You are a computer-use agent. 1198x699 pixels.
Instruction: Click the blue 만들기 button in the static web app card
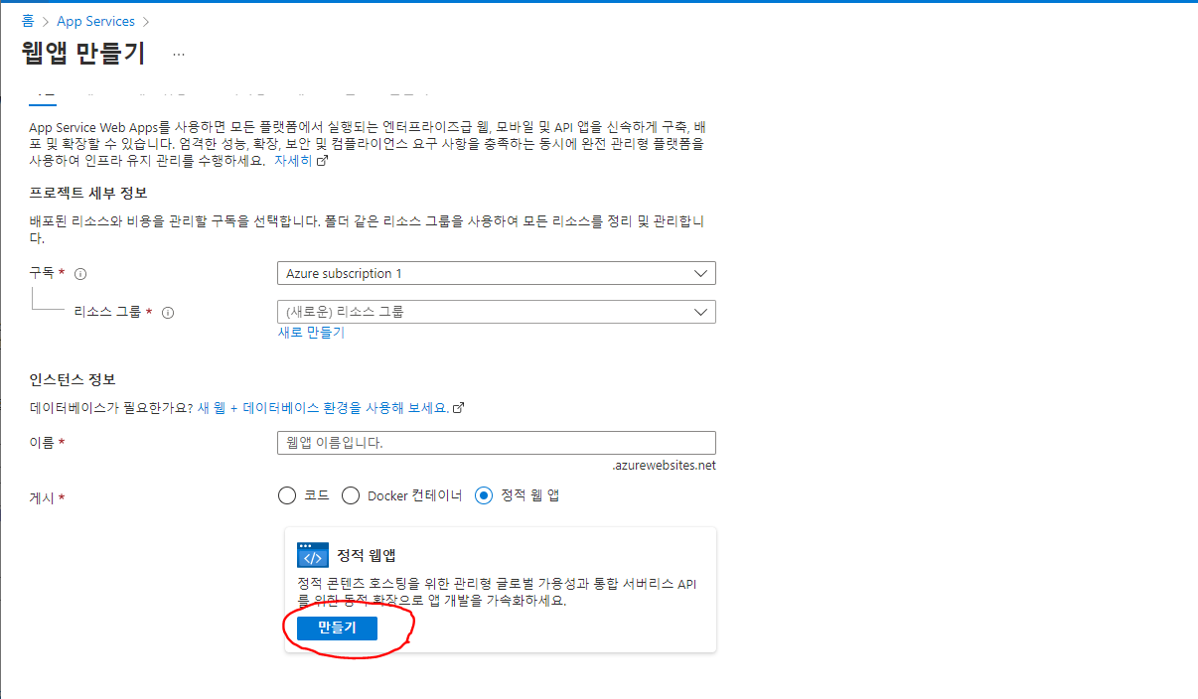337,628
